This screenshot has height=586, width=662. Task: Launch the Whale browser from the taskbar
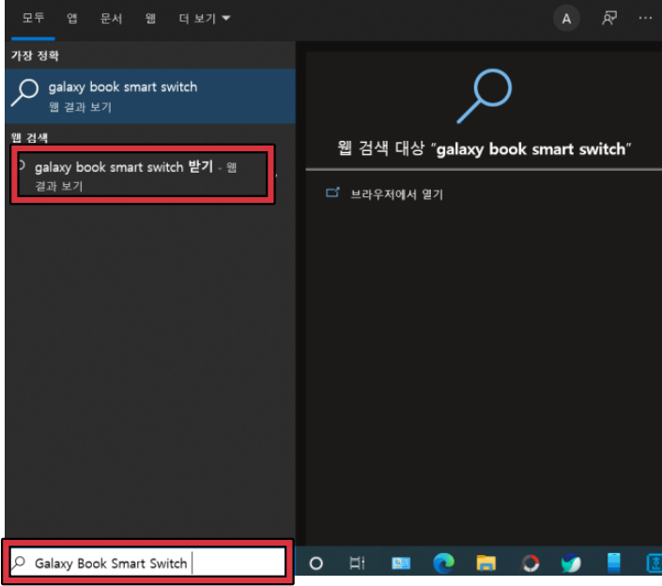[x=571, y=563]
